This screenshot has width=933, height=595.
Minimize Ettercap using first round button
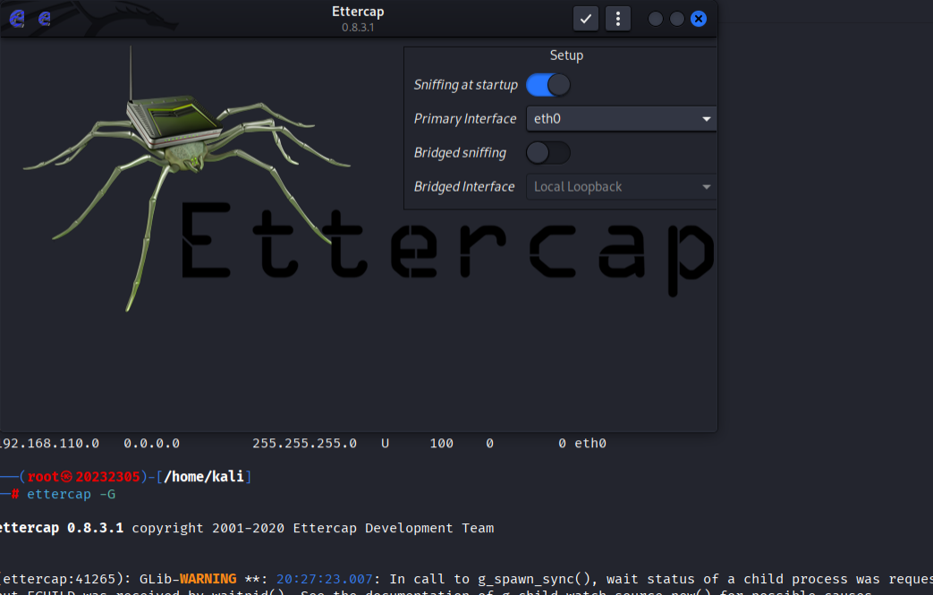[x=656, y=19]
